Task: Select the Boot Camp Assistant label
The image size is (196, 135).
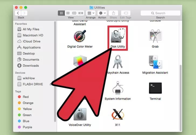Action: coord(80,23)
